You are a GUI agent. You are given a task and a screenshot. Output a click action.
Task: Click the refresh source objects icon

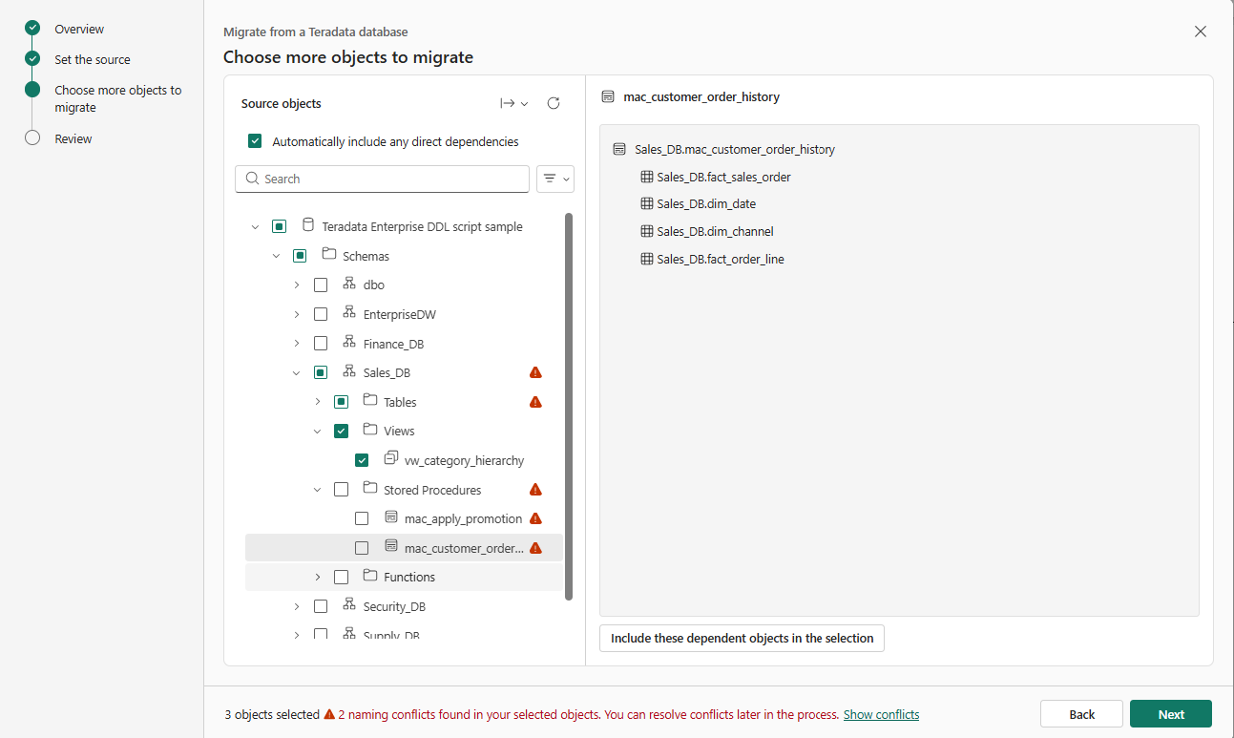coord(554,103)
